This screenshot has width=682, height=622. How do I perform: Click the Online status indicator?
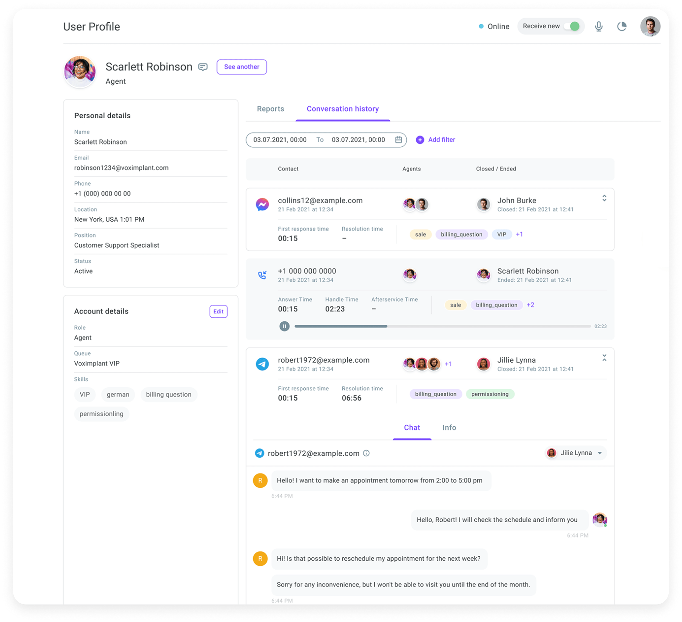click(494, 27)
